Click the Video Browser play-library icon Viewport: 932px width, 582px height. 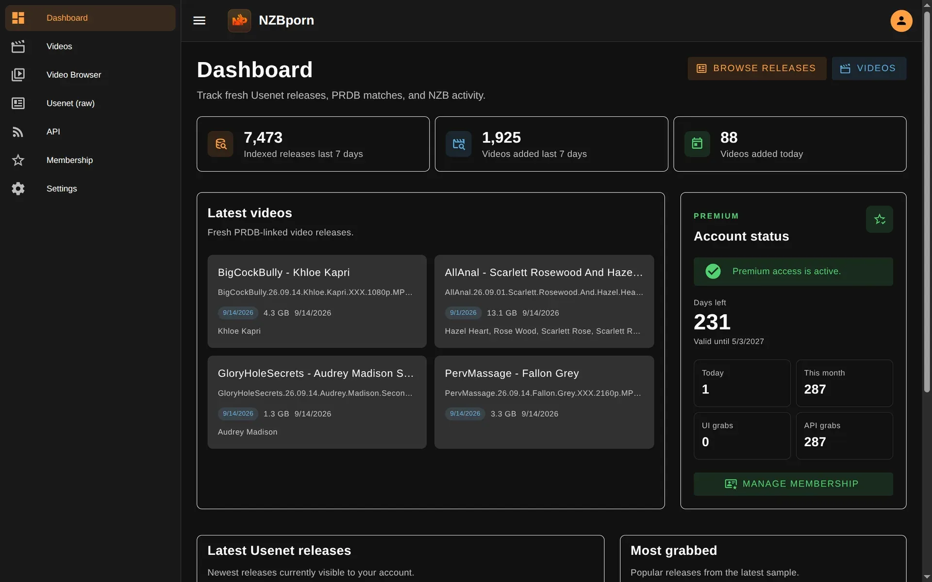click(18, 75)
